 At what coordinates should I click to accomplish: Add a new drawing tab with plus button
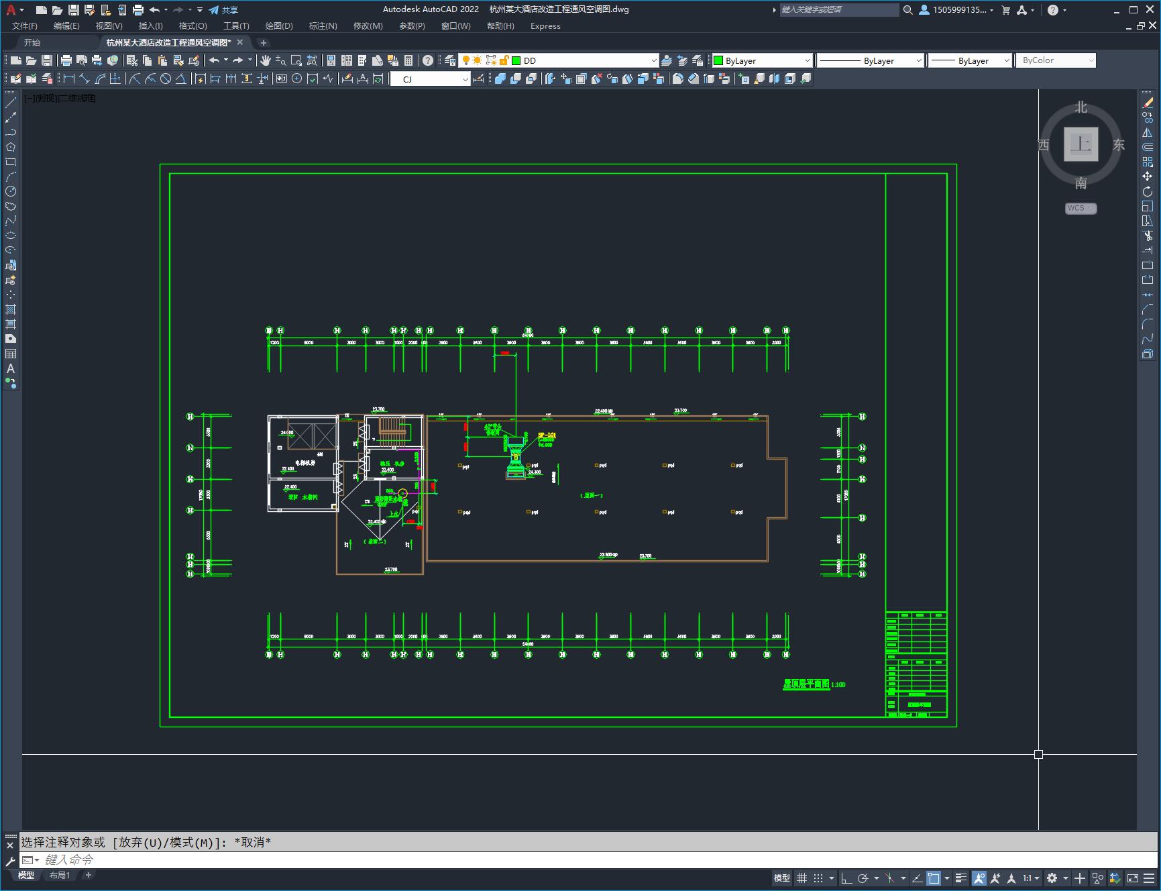coord(263,43)
